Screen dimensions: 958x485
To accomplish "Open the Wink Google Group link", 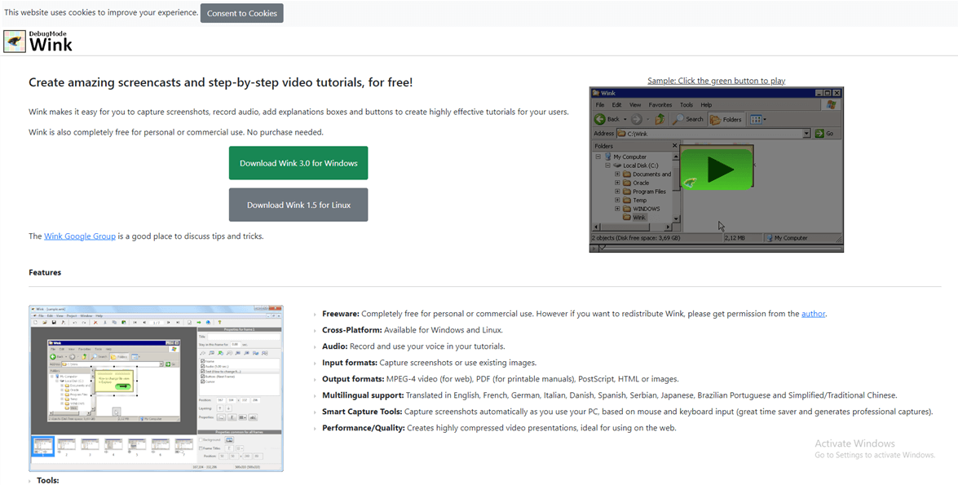I will click(79, 236).
